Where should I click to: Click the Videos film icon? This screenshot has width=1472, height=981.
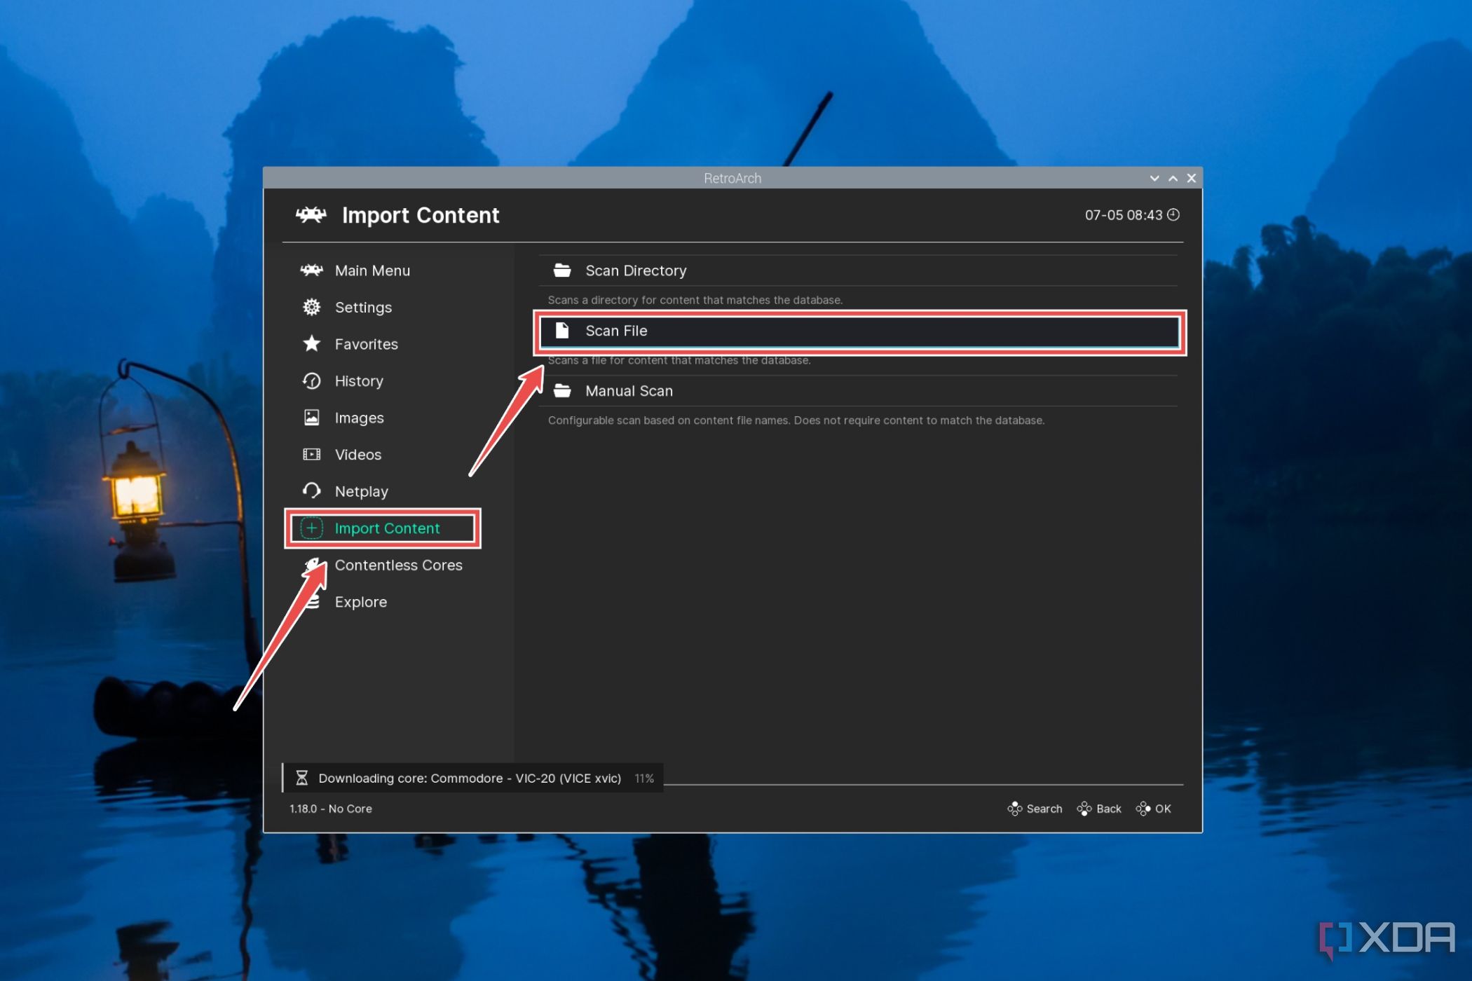coord(311,454)
